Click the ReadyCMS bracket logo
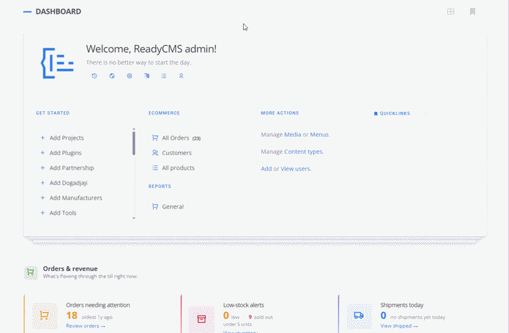The width and height of the screenshot is (509, 333). (x=57, y=63)
